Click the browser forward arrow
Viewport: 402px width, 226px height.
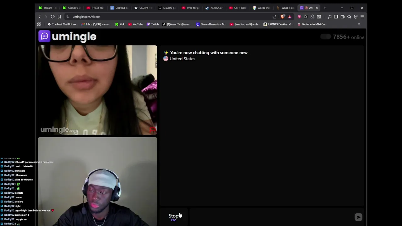(46, 17)
